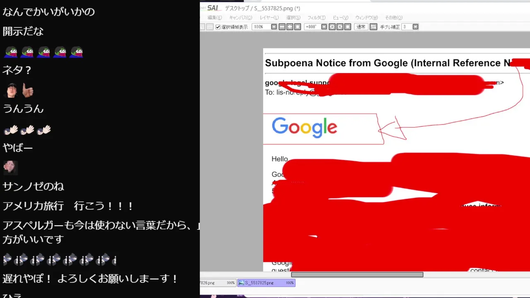Image resolution: width=530 pixels, height=298 pixels.
Task: Click the 'Hello' text in the email
Action: tap(279, 159)
